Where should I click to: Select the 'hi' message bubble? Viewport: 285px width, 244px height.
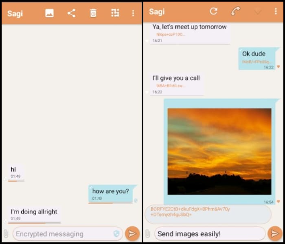[x=15, y=172]
